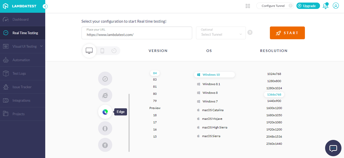Go to the Automation section
This screenshot has width=344, height=158.
point(21,60)
